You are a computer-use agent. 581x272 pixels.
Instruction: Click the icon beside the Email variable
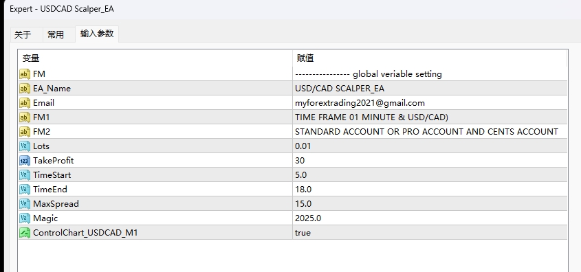pos(25,103)
